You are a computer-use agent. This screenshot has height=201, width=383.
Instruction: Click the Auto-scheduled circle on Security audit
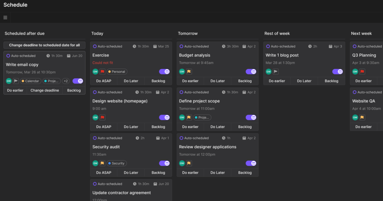click(94, 138)
